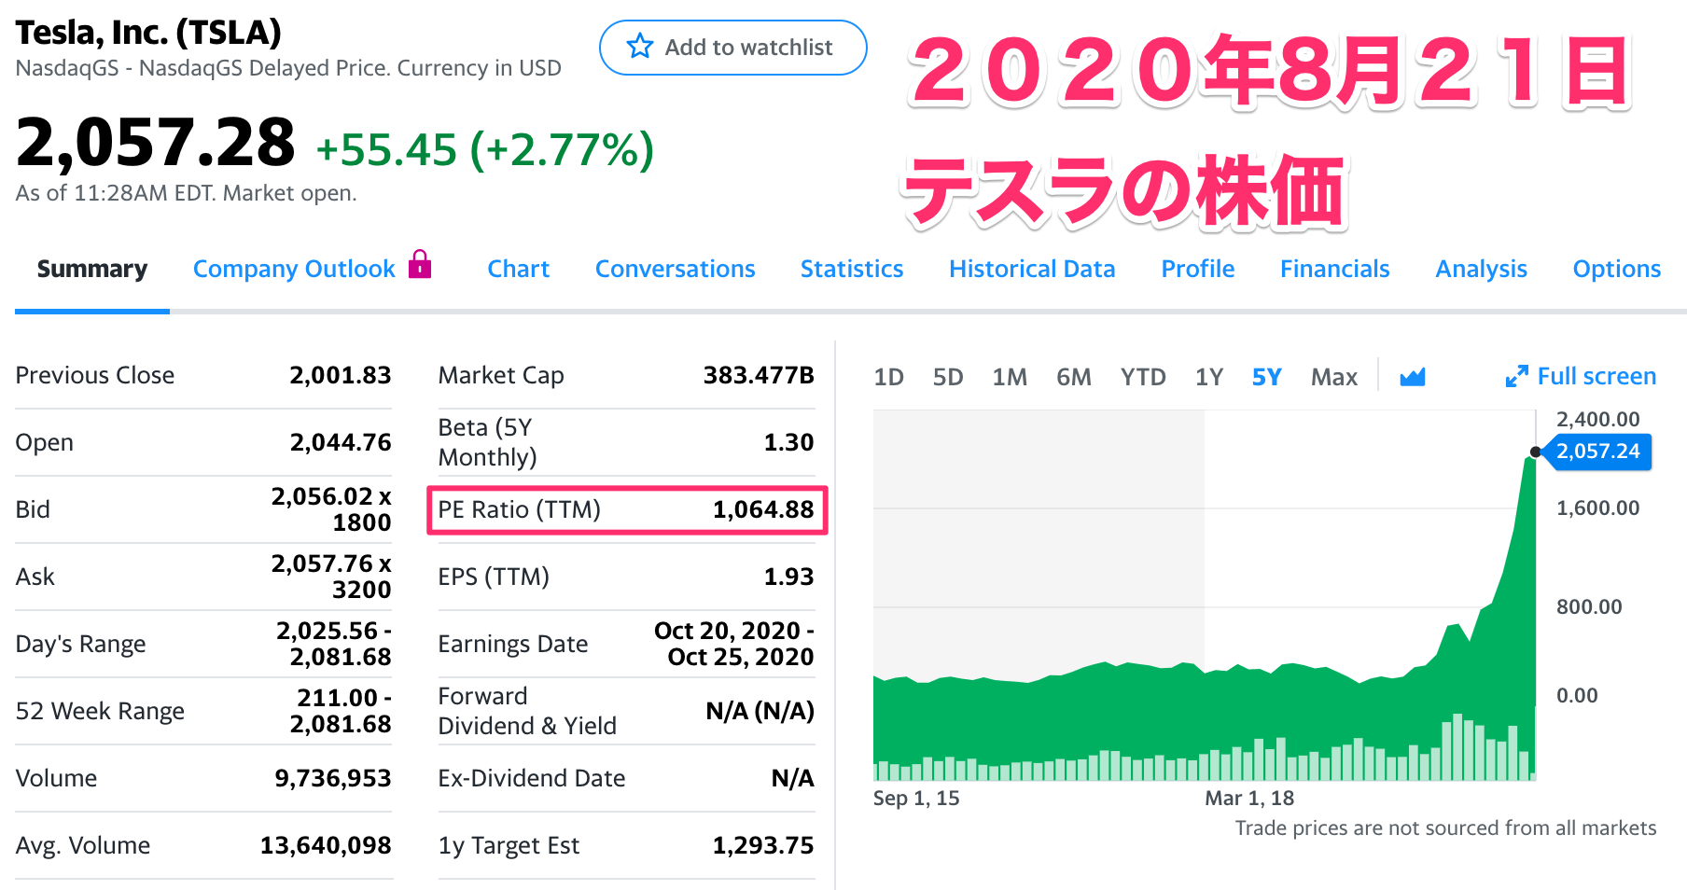Select the YTD chart range
The height and width of the screenshot is (890, 1687).
(1143, 377)
